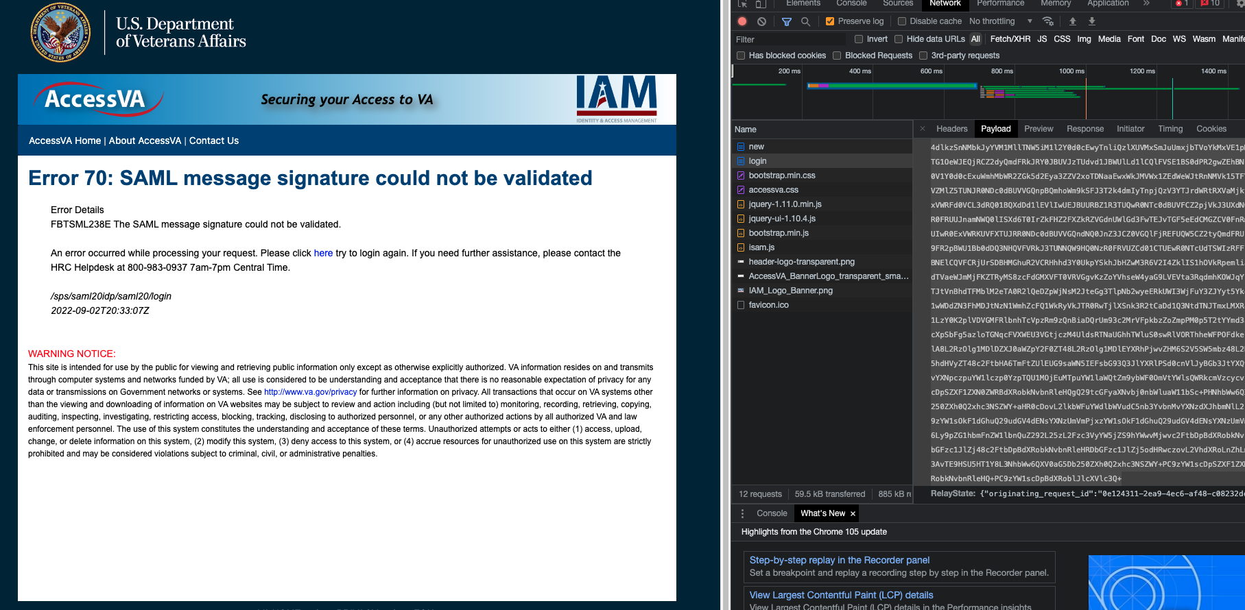
Task: Check Blocked Requests checkbox
Action: [x=837, y=56]
